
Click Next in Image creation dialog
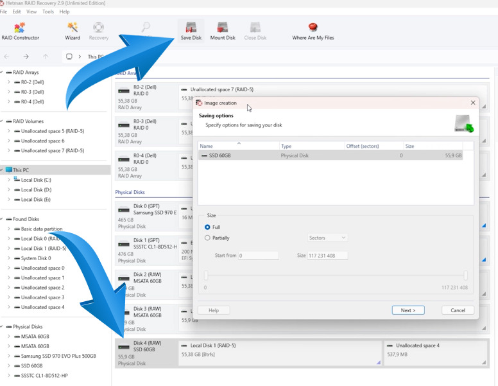pyautogui.click(x=408, y=310)
